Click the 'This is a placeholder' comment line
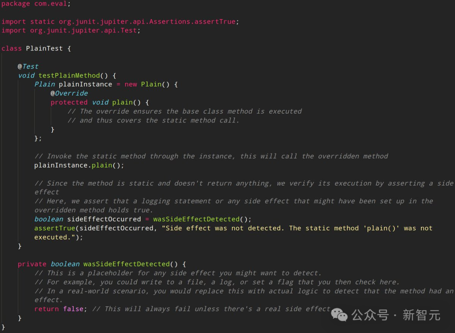Image resolution: width=455 pixels, height=333 pixels. pos(178,273)
